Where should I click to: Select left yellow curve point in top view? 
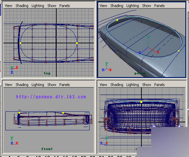(x=20, y=43)
